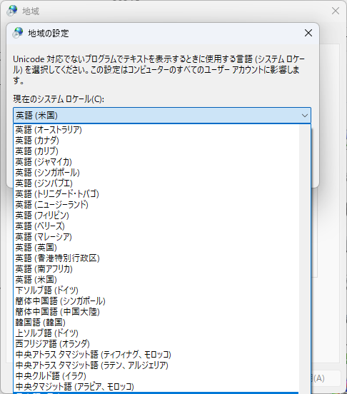Close the 地域 parent window
Image resolution: width=347 pixels, height=394 pixels.
tap(336, 11)
